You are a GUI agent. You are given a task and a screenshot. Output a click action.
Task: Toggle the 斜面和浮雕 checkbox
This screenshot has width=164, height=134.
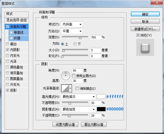point(8,27)
